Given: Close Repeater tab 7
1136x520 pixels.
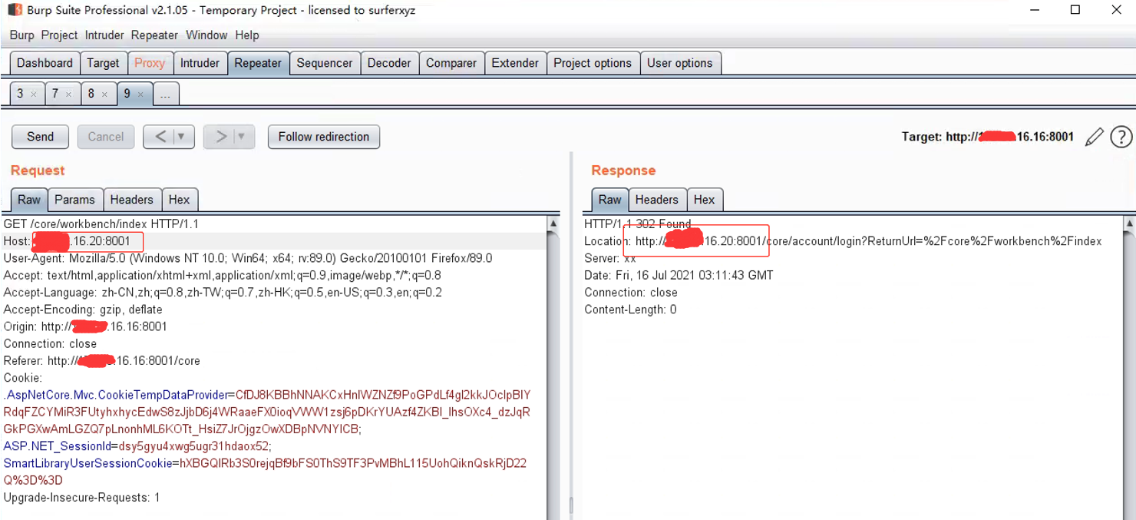Looking at the screenshot, I should tap(68, 94).
